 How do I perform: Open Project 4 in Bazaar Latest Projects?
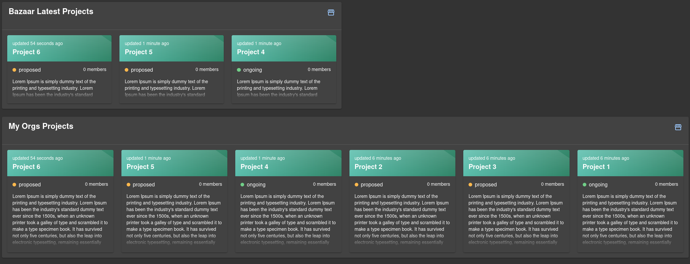(x=284, y=48)
